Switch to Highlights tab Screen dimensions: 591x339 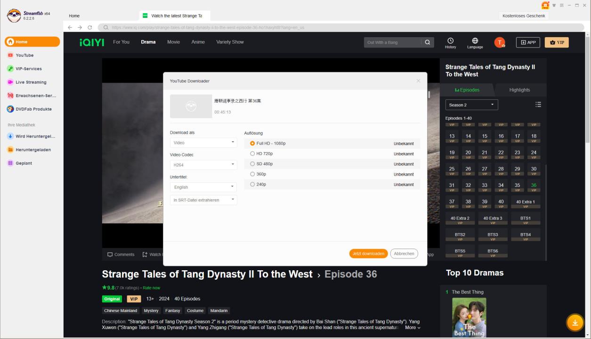pos(519,90)
